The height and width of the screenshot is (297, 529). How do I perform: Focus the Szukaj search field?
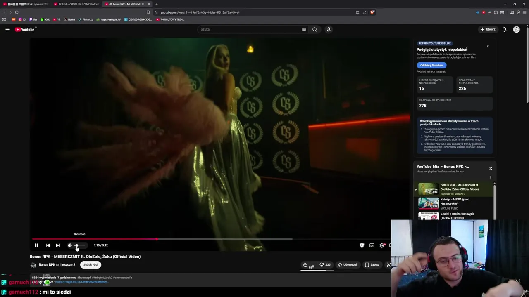pyautogui.click(x=250, y=29)
